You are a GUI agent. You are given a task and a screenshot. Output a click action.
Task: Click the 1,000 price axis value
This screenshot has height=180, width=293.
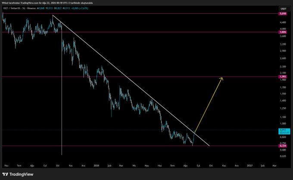pos(283,123)
